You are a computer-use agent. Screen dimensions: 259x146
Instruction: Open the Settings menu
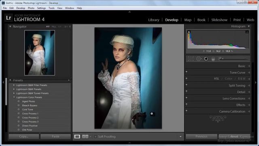[x=41, y=8]
